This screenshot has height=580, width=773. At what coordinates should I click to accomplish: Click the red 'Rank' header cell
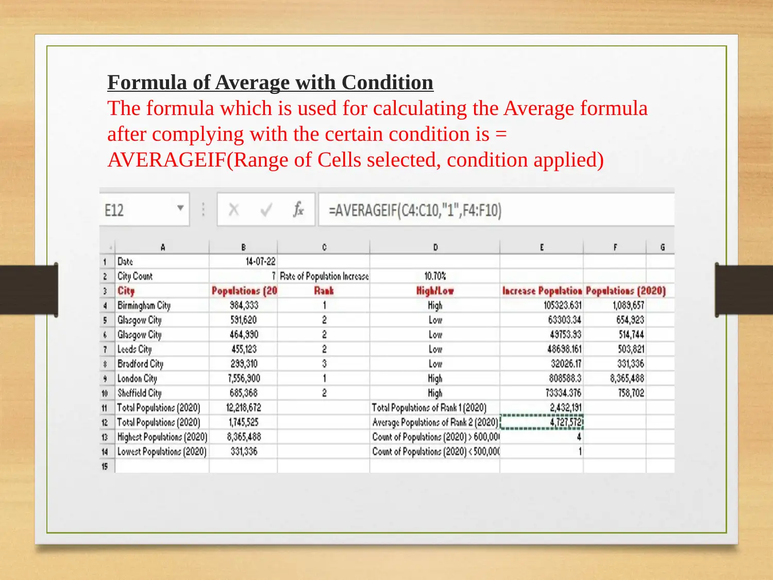[324, 291]
